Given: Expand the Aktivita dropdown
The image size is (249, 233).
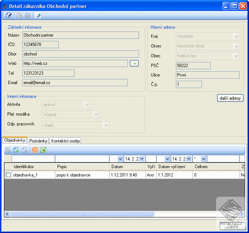Looking at the screenshot, I should (x=87, y=105).
